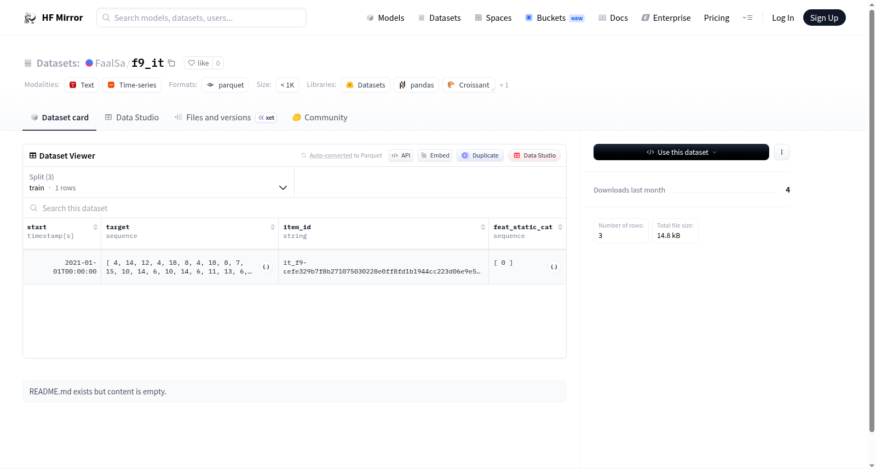Screen dimensions: 876x471
Task: Click the pandas library tag
Action: pyautogui.click(x=417, y=85)
